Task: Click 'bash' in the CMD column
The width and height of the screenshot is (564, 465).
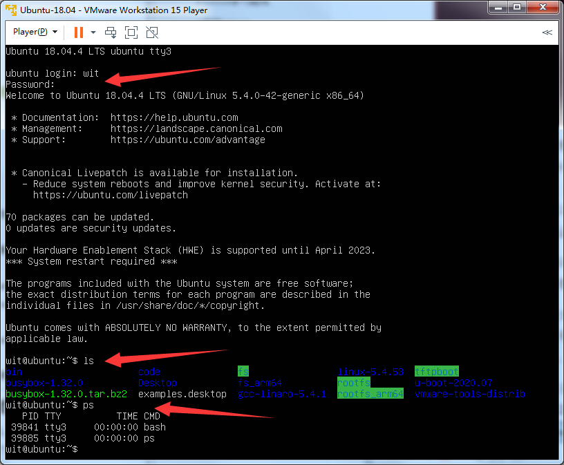Action: (x=155, y=427)
